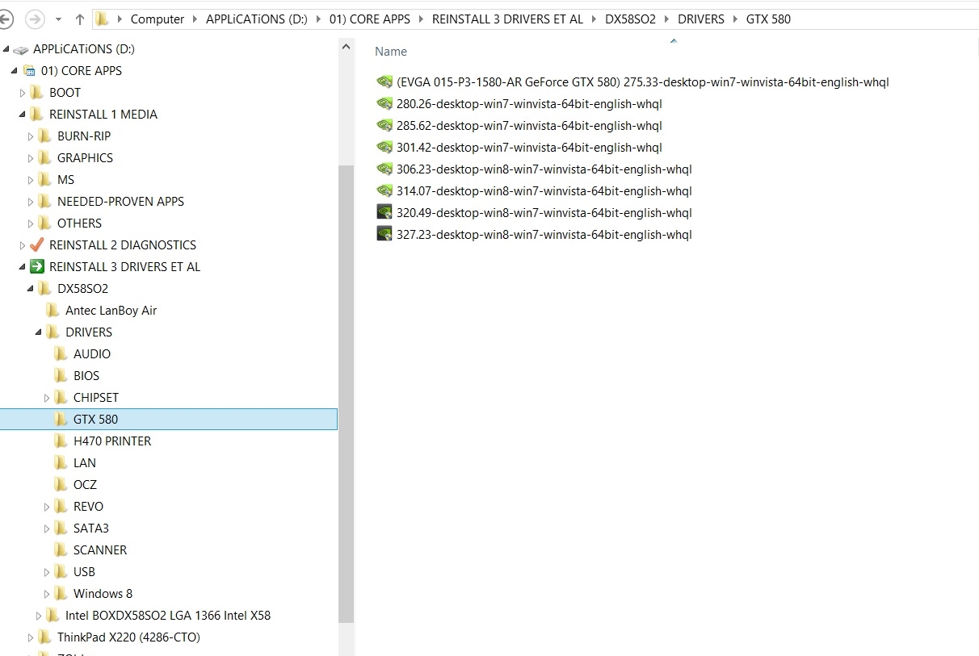Go up one level with the Up arrow
This screenshot has height=656, width=979.
[x=79, y=19]
